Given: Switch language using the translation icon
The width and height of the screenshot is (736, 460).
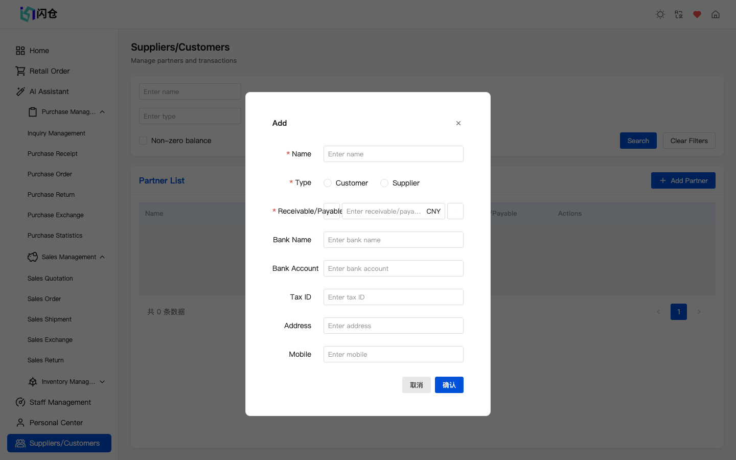Looking at the screenshot, I should coord(678,14).
